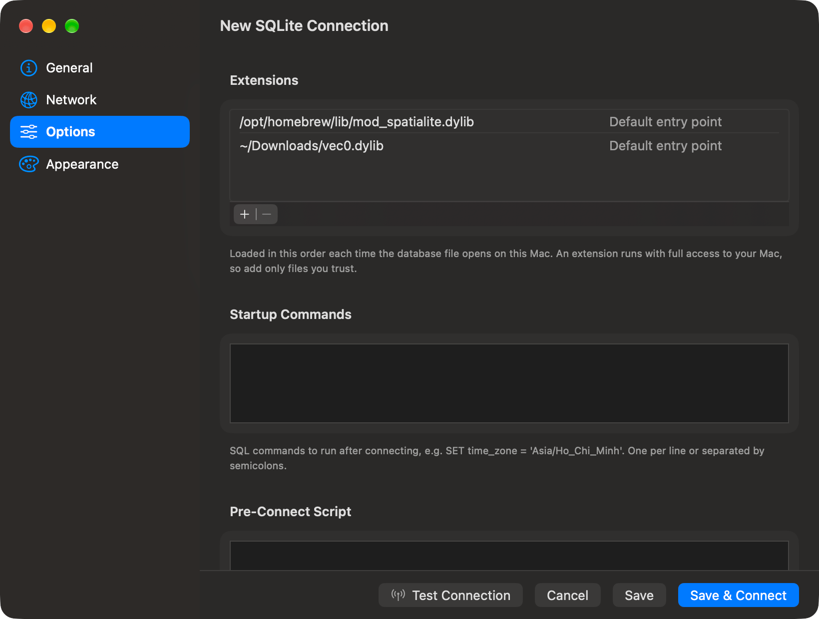Select the ~/Downloads/vec0.dylib extension row

pyautogui.click(x=509, y=146)
